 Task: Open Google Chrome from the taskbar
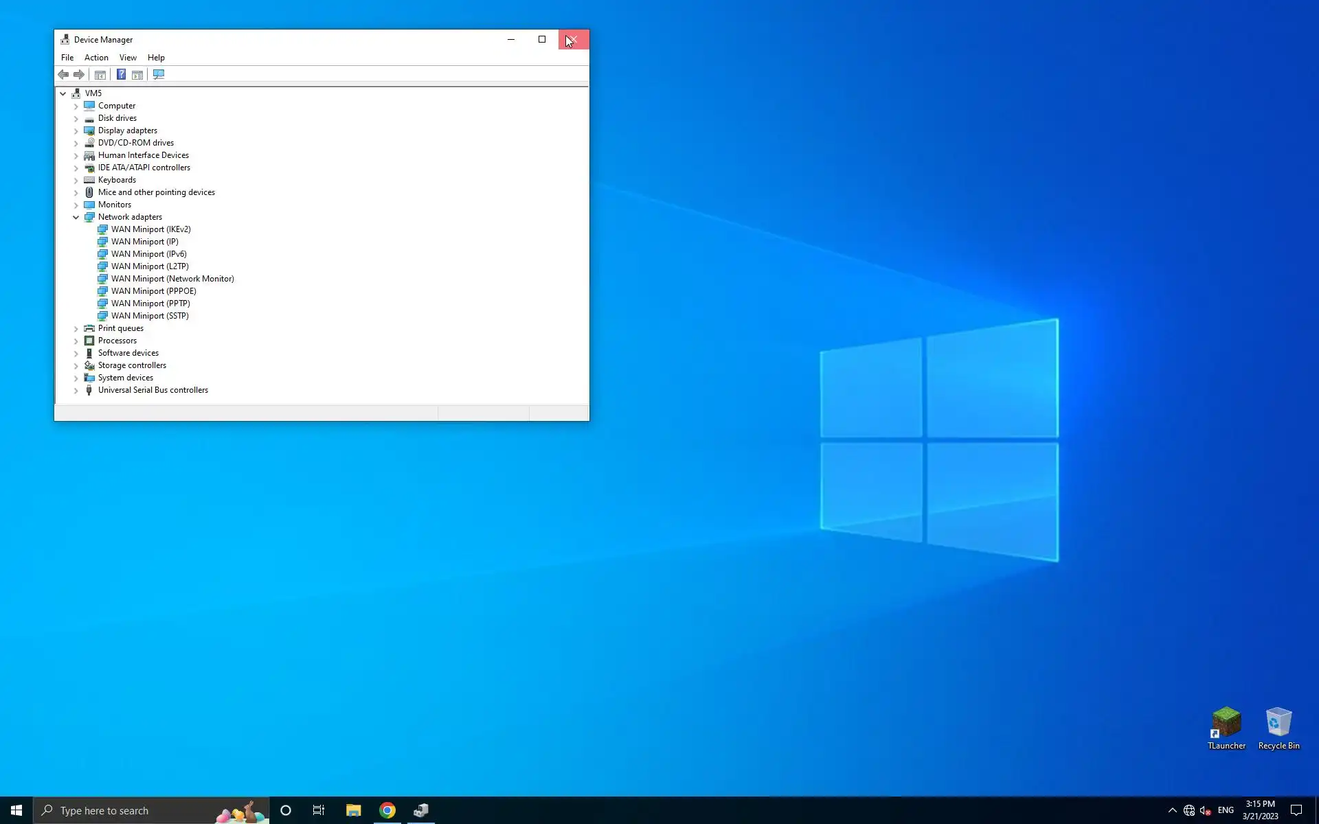[387, 810]
